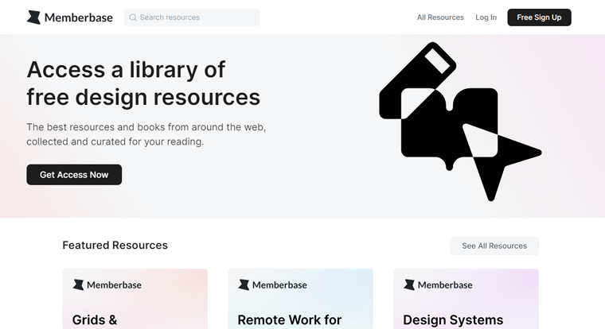This screenshot has width=605, height=329.
Task: Click the pencil and cursor hero illustration
Action: click(x=459, y=121)
